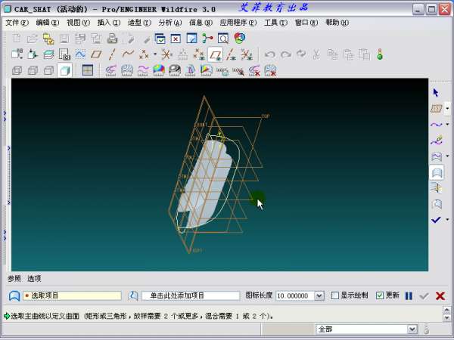
Task: Click the curvature analysis icon
Action: 111,70
